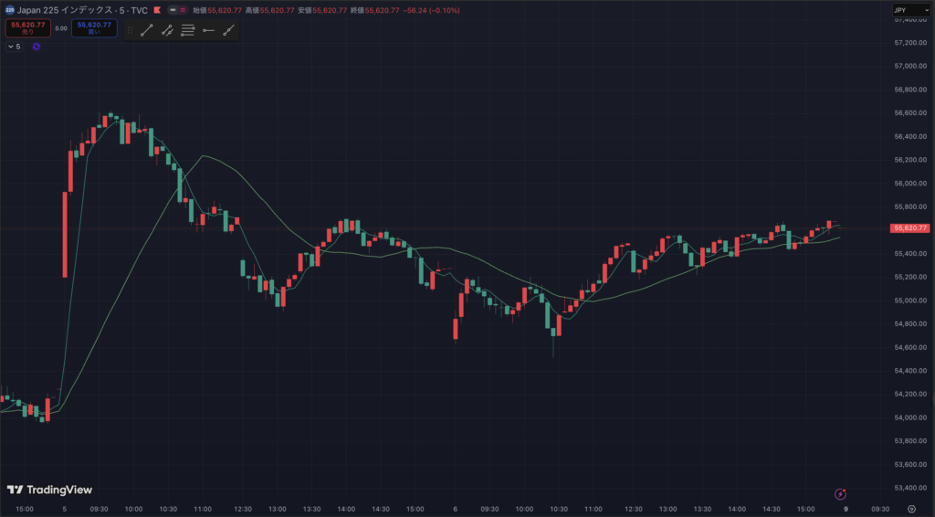
Task: Click the 0.00 spread value between sell and buy
Action: 61,28
